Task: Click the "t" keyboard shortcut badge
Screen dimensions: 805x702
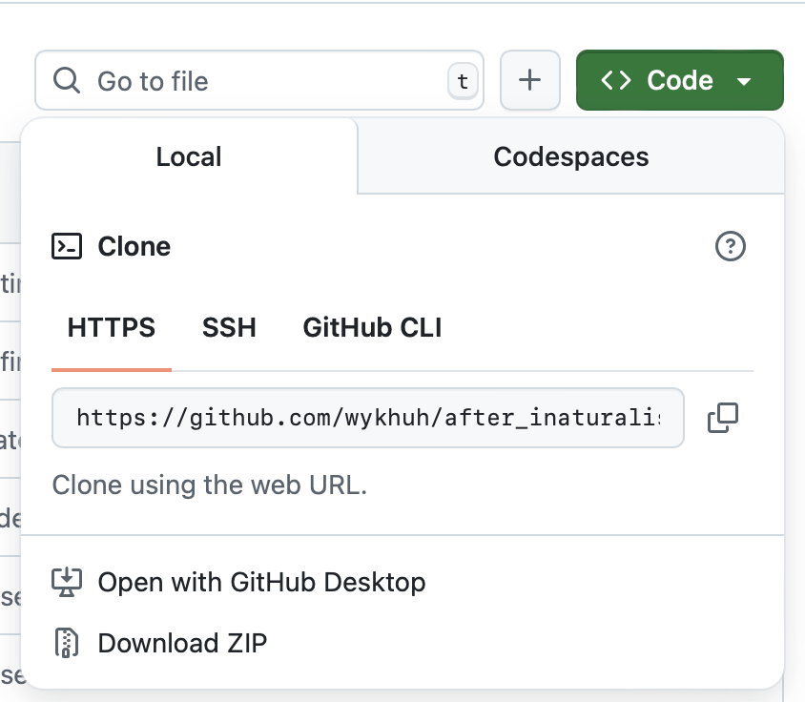Action: point(463,82)
